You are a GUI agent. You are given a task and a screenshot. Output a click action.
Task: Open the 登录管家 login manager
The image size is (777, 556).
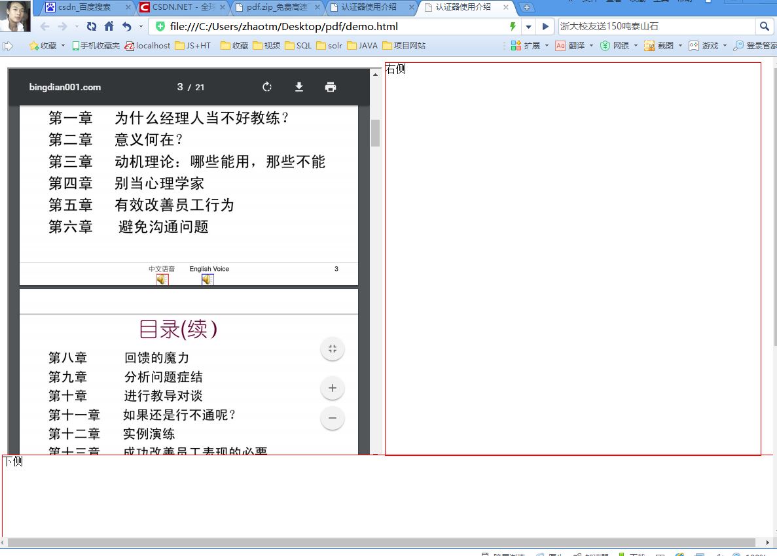click(x=755, y=46)
